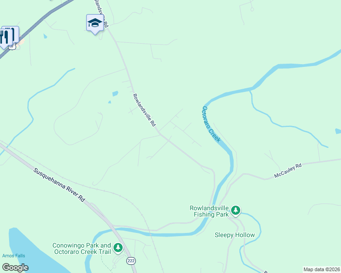341x273 pixels.
Task: Select the Conowingo Park tree pin
Action: click(x=118, y=248)
